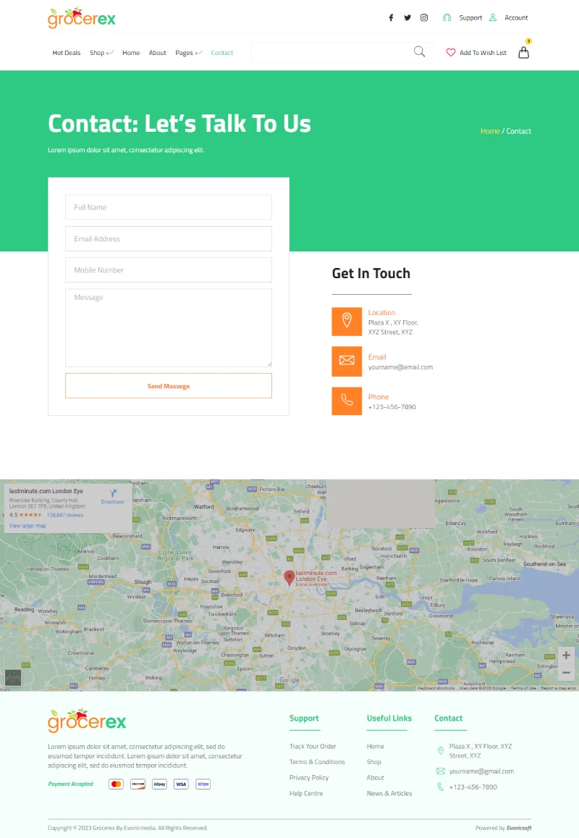579x838 pixels.
Task: Click footer phone handset icon
Action: (x=441, y=787)
